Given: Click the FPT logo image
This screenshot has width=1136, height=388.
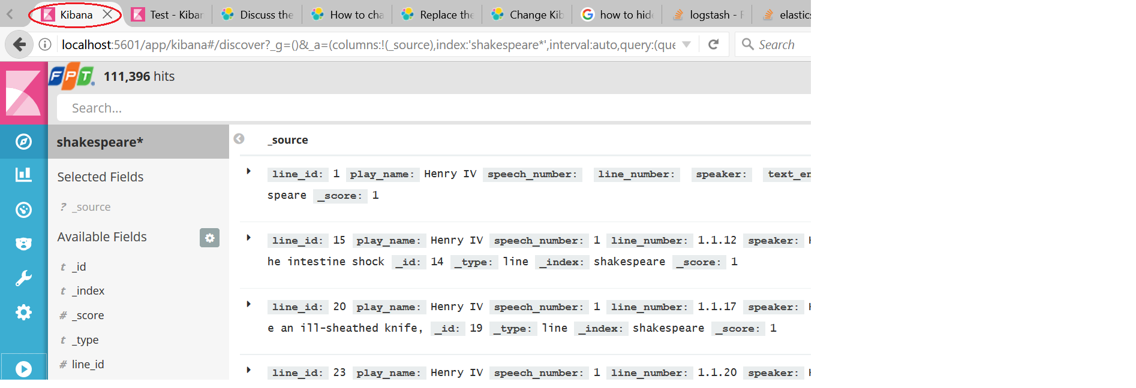Looking at the screenshot, I should point(72,76).
